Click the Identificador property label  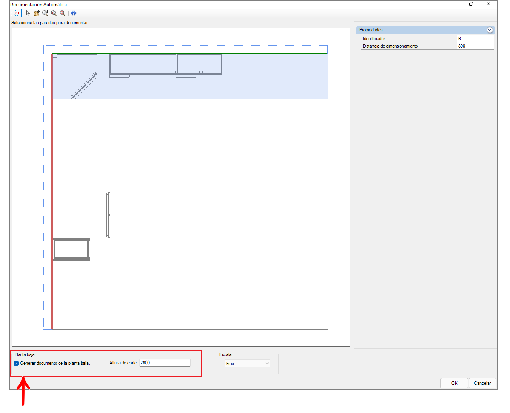coord(374,39)
